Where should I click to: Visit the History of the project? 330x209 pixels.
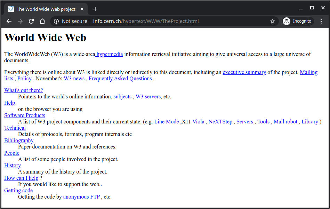tap(12, 165)
